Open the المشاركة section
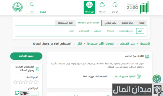 click(x=102, y=7)
